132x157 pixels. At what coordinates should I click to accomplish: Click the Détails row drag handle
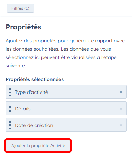coord(10,108)
